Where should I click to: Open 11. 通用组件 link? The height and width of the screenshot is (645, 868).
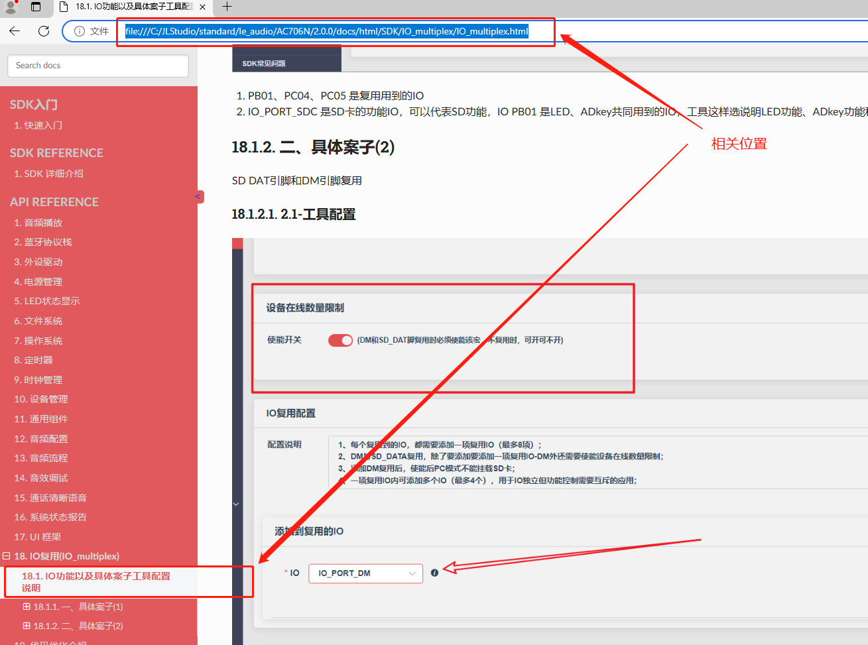click(41, 419)
